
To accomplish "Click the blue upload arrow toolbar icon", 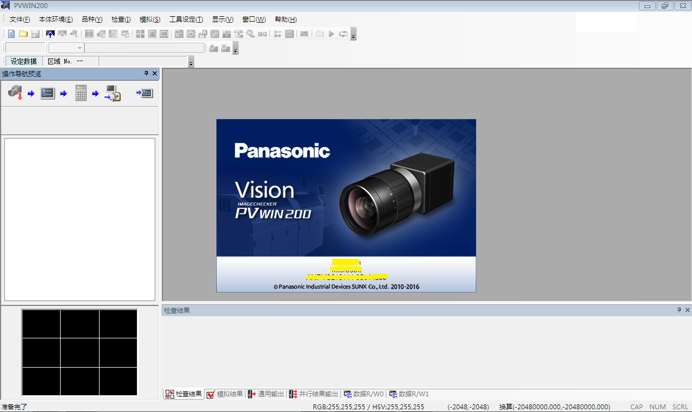I will [x=50, y=34].
